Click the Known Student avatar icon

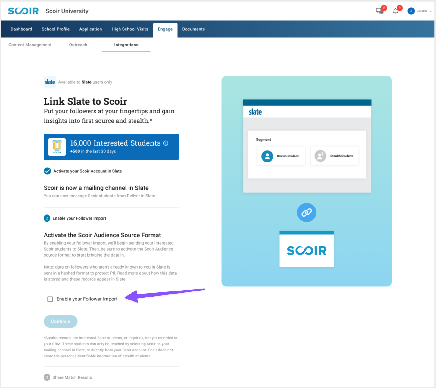click(267, 156)
